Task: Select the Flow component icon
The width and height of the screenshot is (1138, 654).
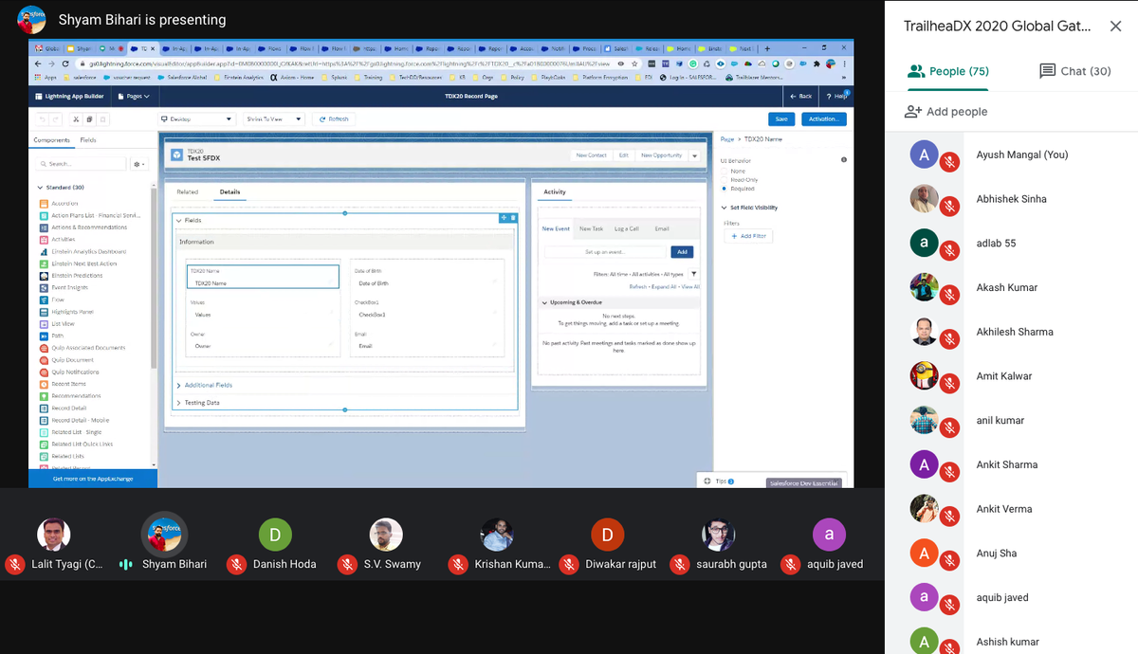Action: tap(44, 300)
